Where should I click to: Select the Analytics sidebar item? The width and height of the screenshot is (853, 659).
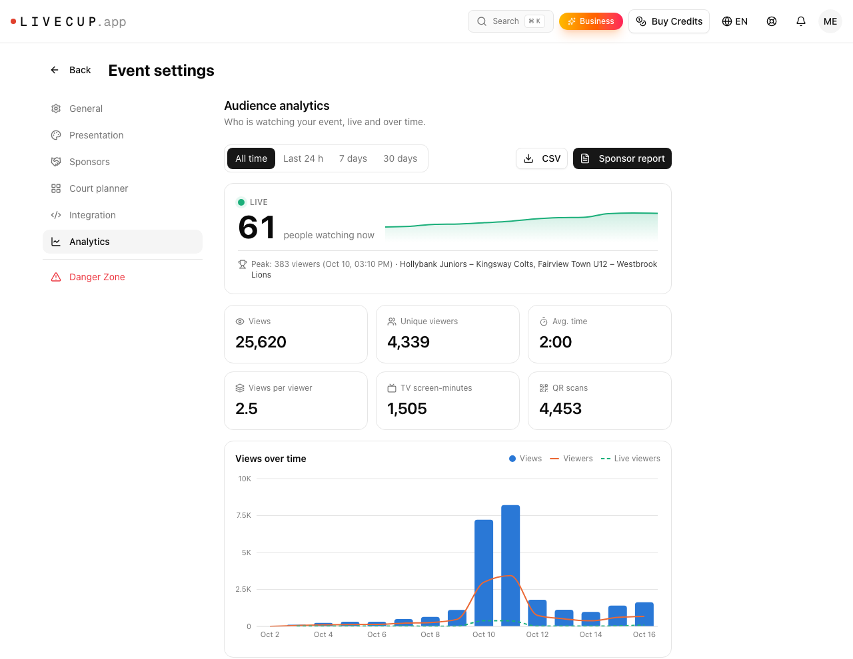coord(123,242)
